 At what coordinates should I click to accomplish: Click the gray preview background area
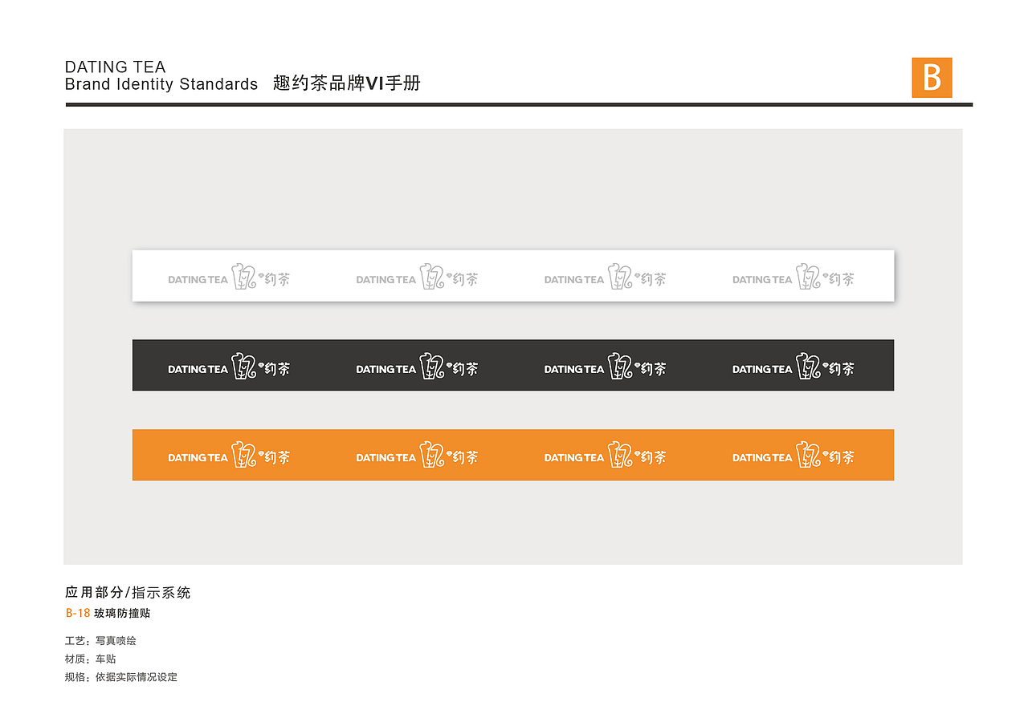point(513,529)
